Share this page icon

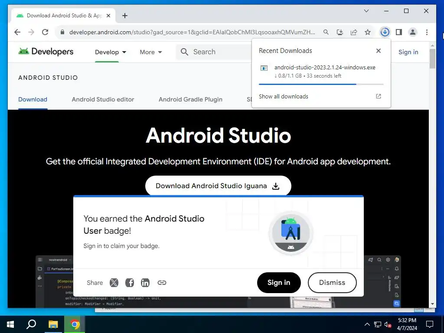(x=354, y=32)
